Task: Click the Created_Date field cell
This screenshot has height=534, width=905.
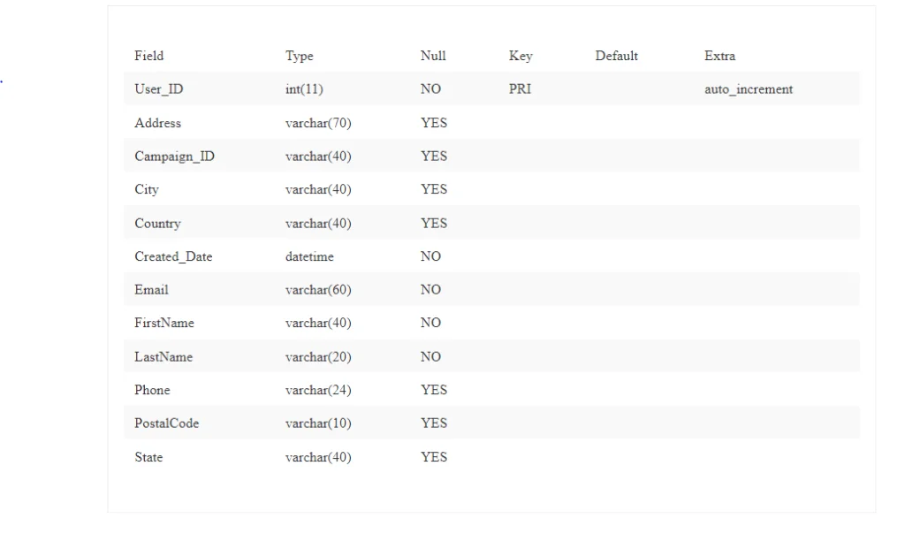Action: [x=173, y=256]
